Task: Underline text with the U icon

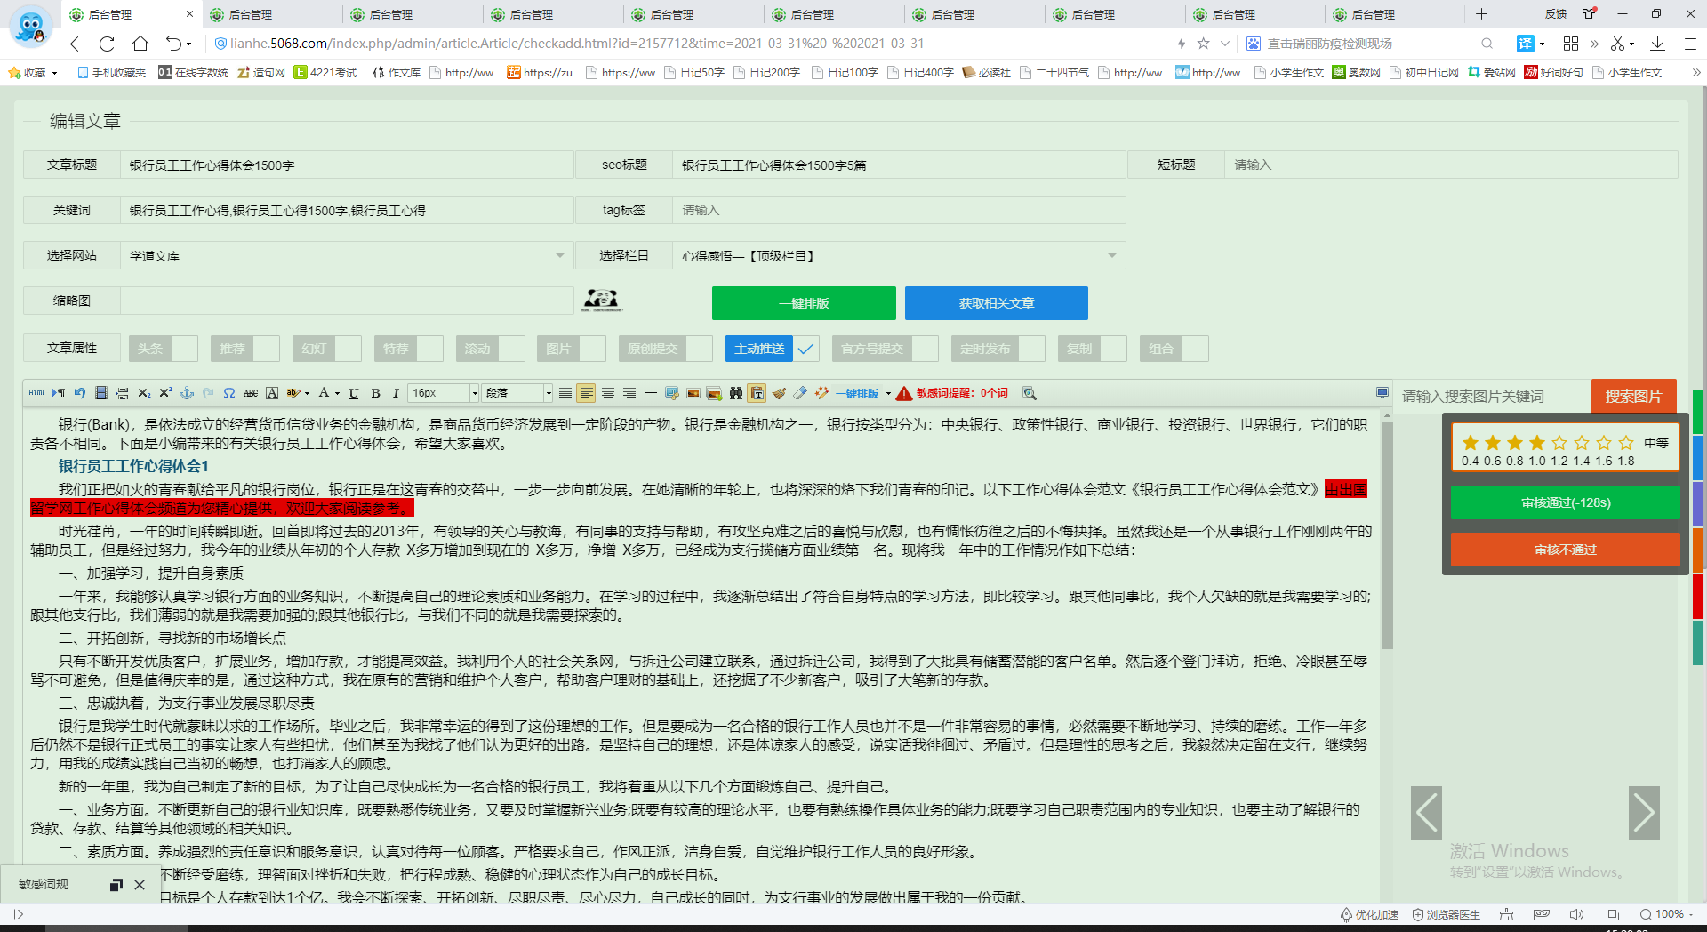Action: click(354, 393)
